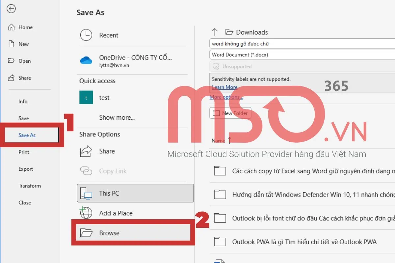
Task: Select Save As in the left menu
Action: tap(27, 135)
